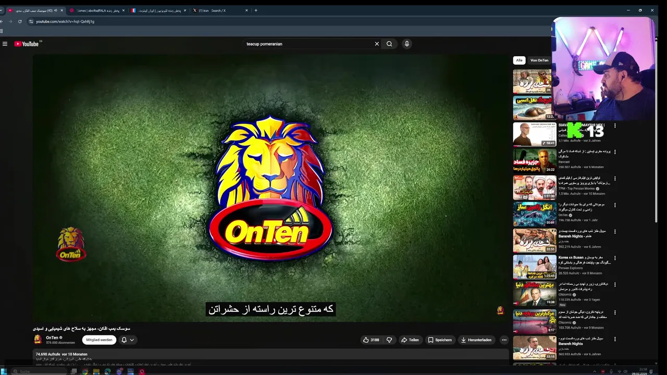The width and height of the screenshot is (667, 375).
Task: Select the 'Von OnTen' filter chip
Action: tap(539, 60)
